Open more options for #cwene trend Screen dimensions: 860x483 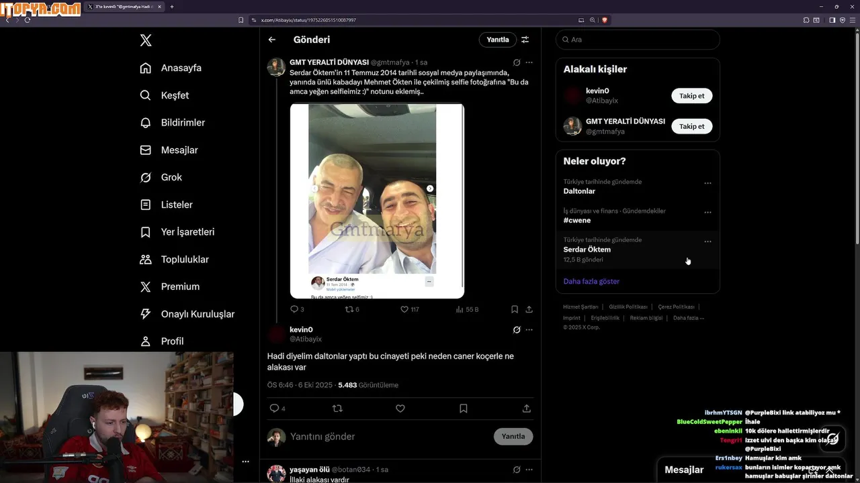(x=707, y=212)
